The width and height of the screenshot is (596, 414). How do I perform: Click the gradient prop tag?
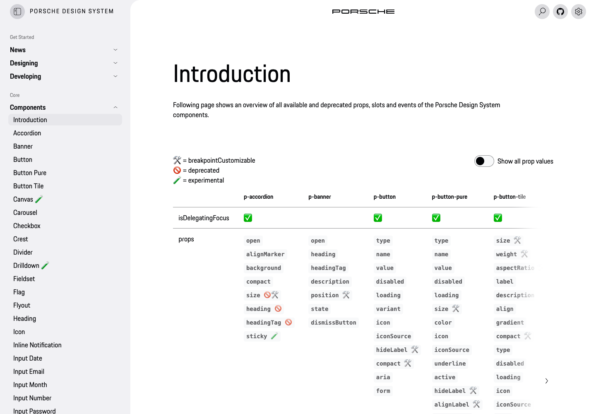point(510,323)
